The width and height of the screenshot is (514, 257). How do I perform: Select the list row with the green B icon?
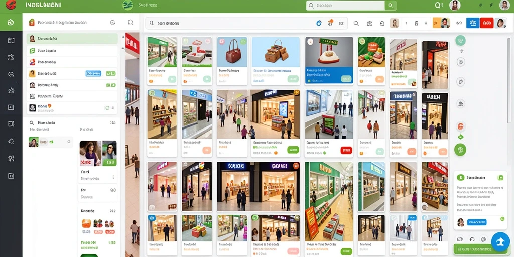tap(72, 51)
